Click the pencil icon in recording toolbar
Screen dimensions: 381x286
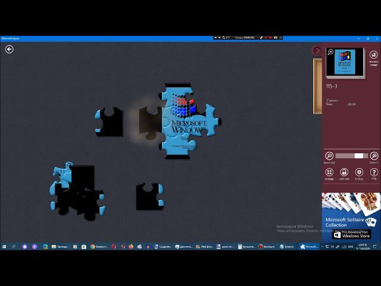261,38
